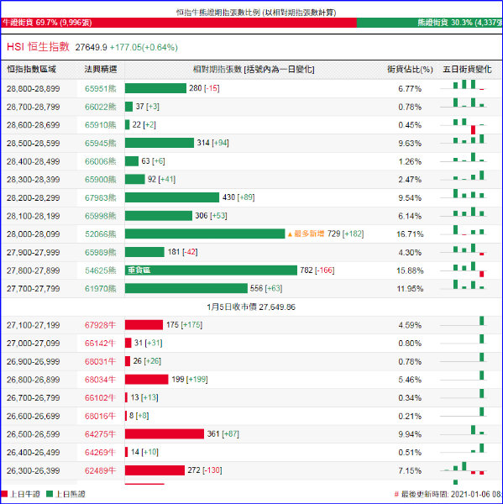Click five-day sparkline for 28,000-28,099
The width and height of the screenshot is (503, 504).
point(464,231)
